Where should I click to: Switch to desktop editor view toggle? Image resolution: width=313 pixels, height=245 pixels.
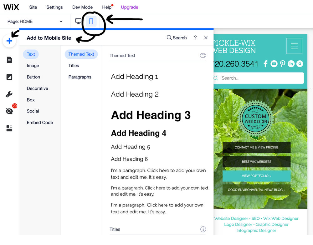[78, 20]
